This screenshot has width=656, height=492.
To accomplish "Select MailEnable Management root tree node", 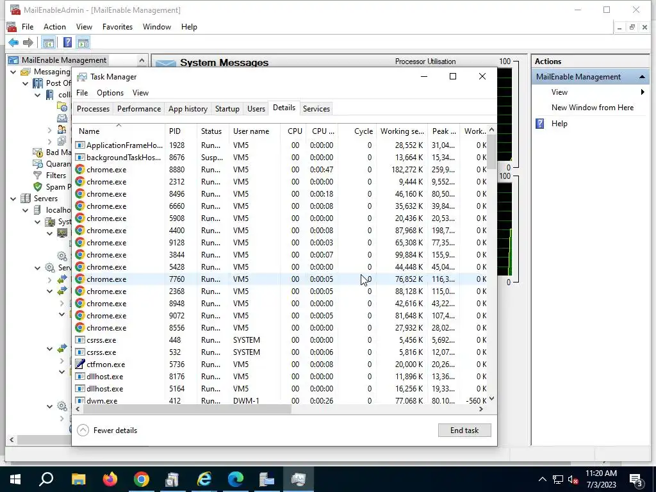I will point(64,60).
